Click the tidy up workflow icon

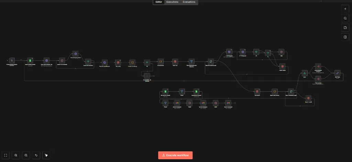point(46,155)
